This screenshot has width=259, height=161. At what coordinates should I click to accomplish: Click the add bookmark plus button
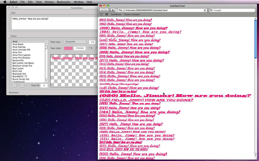click(113, 10)
